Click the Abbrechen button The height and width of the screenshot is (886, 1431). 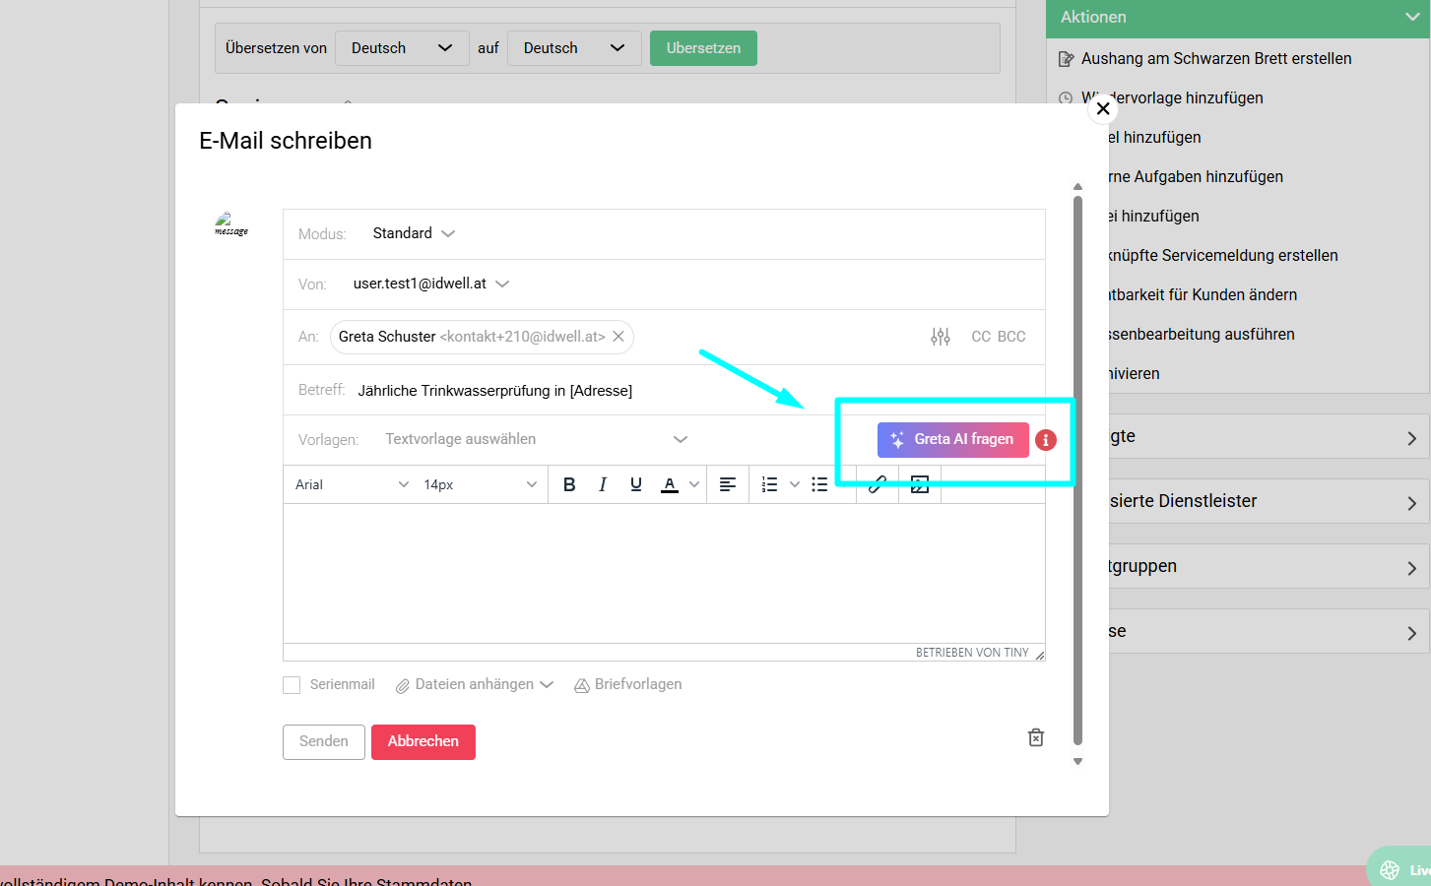coord(423,741)
